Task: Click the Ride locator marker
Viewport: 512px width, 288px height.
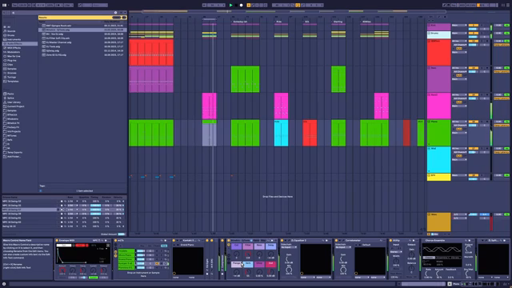Action: coord(278,22)
